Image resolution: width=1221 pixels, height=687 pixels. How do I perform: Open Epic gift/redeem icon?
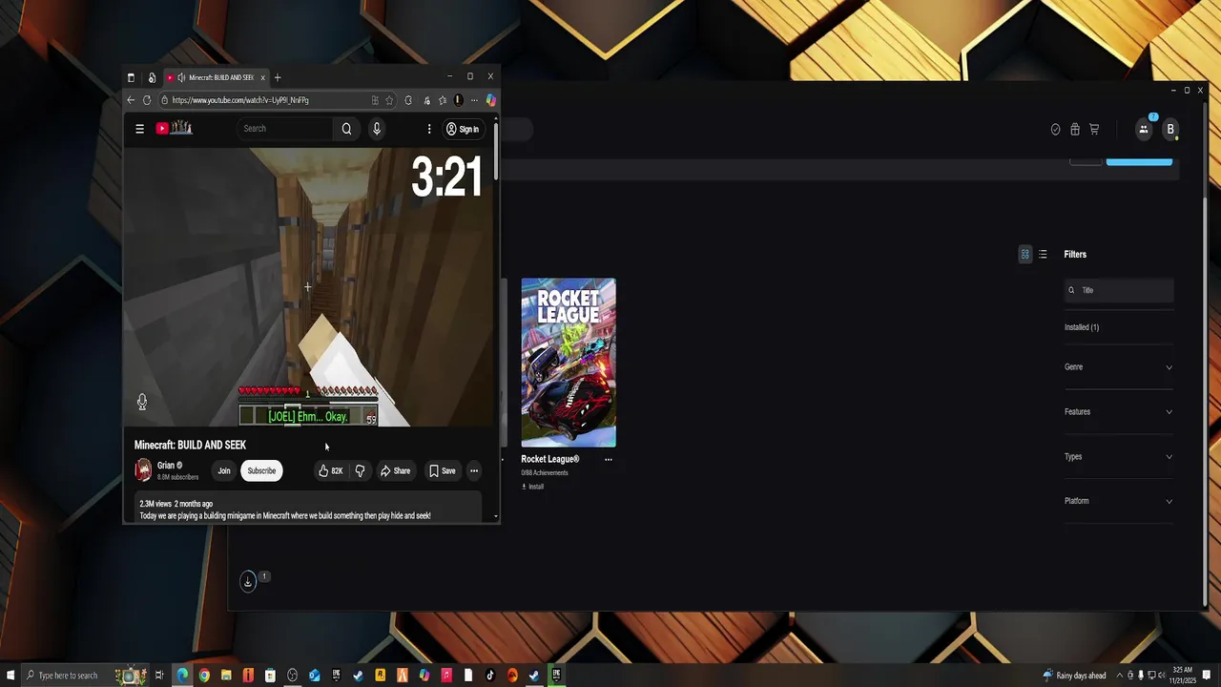tap(1075, 130)
